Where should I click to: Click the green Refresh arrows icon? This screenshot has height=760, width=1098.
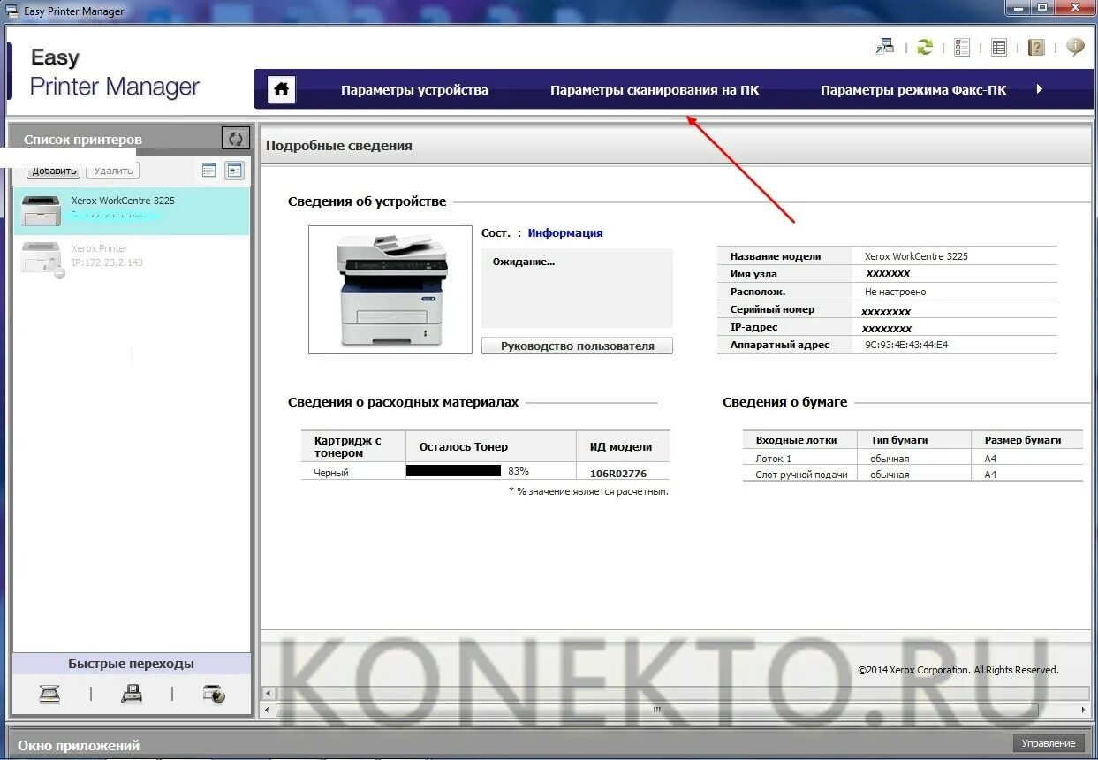(925, 47)
